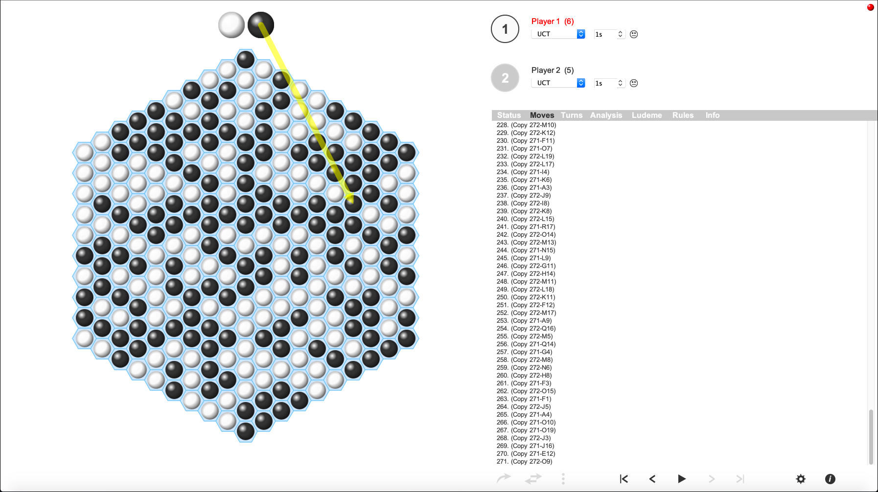Adjust Player 2 thinking time stepper
Screen dimensions: 878x492
620,83
